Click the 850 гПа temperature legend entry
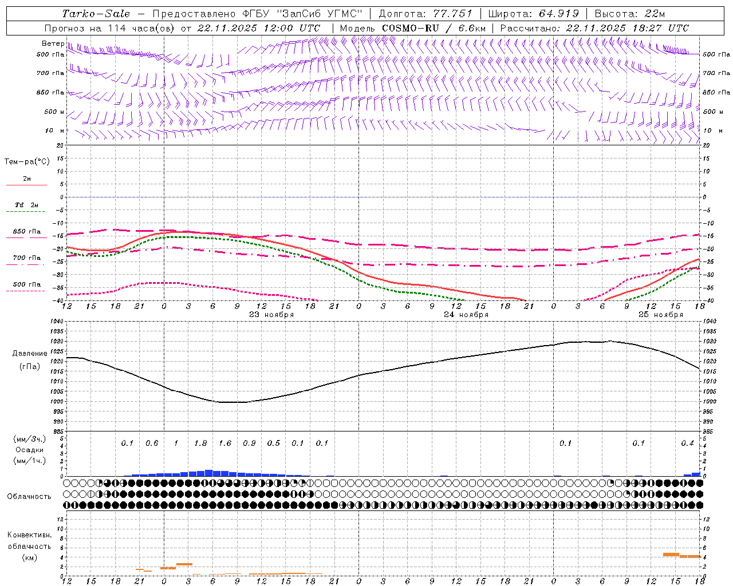Screen dimensions: 733x586 (26, 232)
